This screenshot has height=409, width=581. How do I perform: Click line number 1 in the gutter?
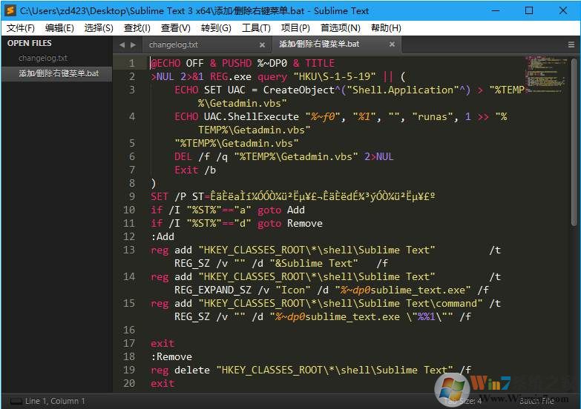(x=131, y=63)
